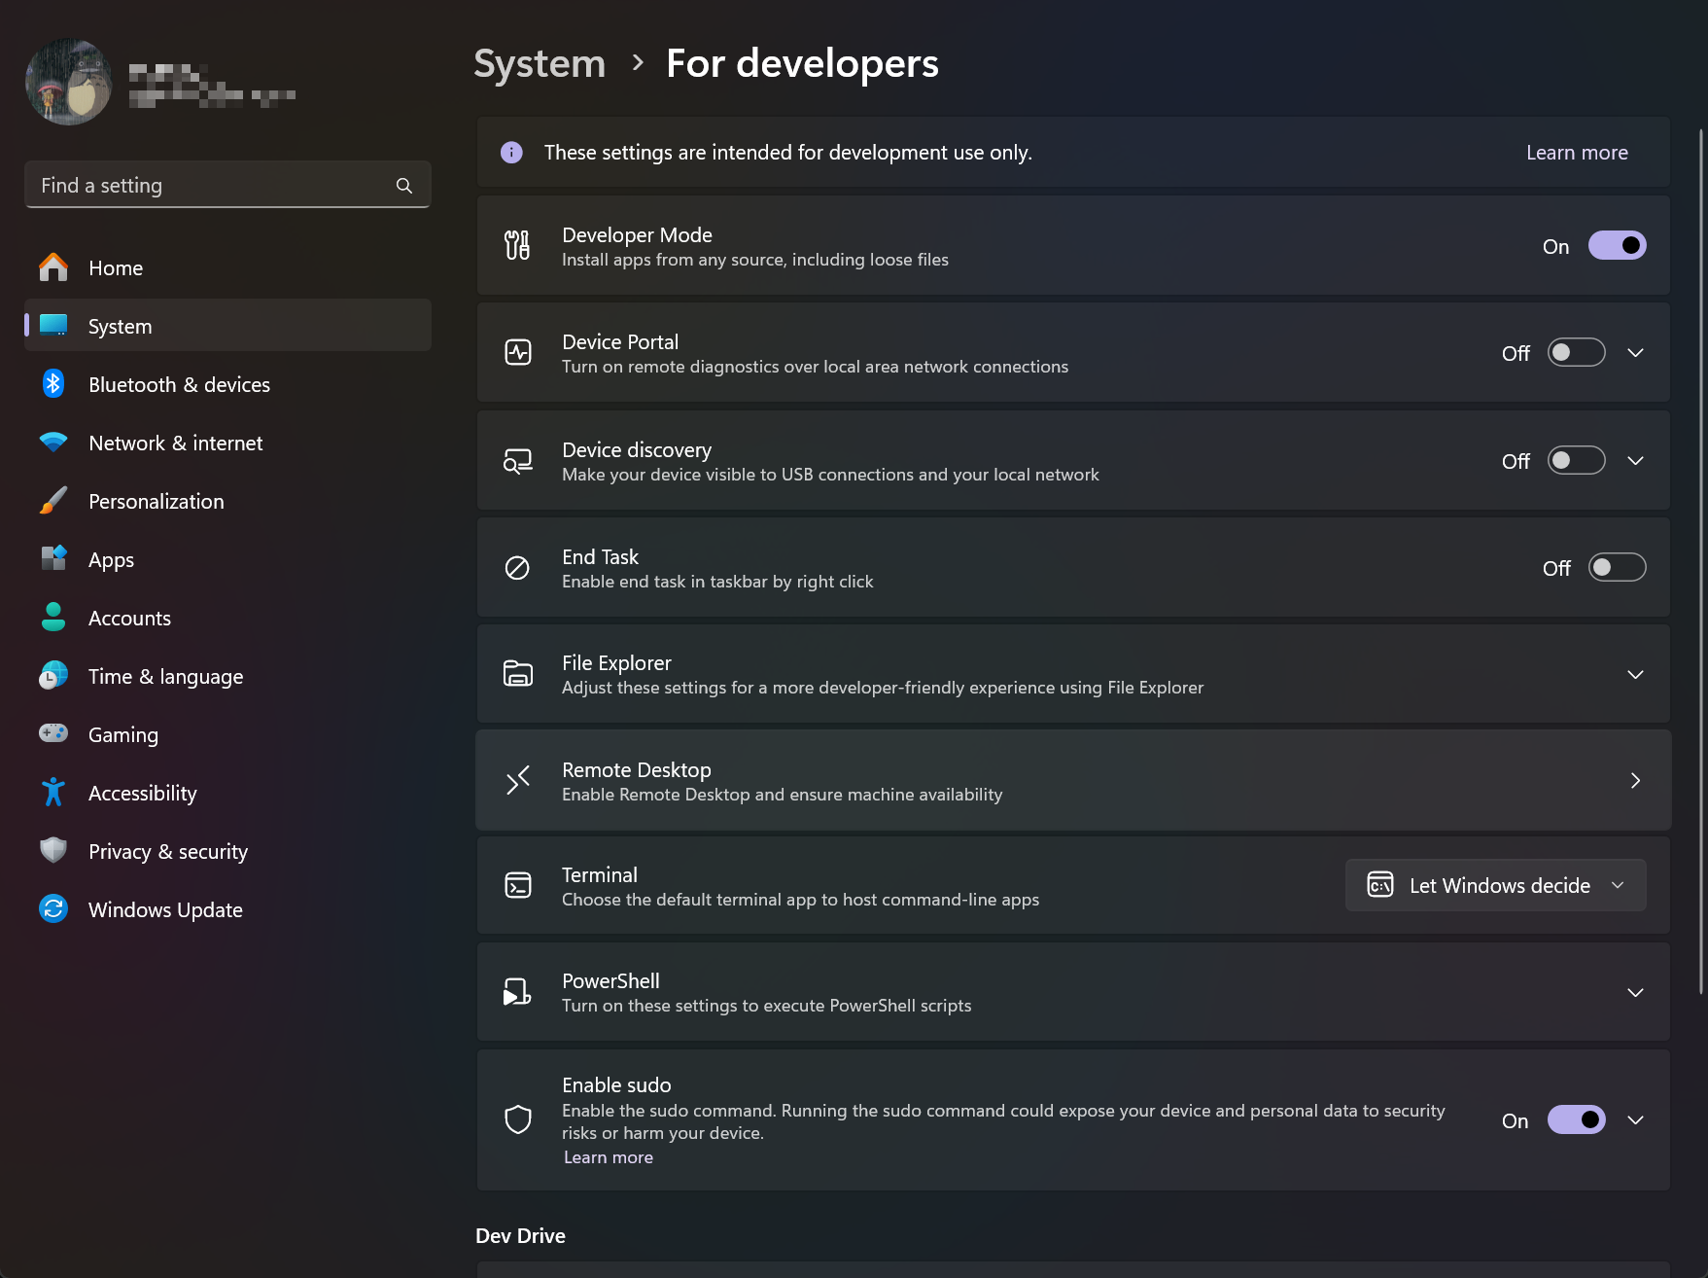Open Bluetooth & devices settings
The image size is (1708, 1278).
227,384
